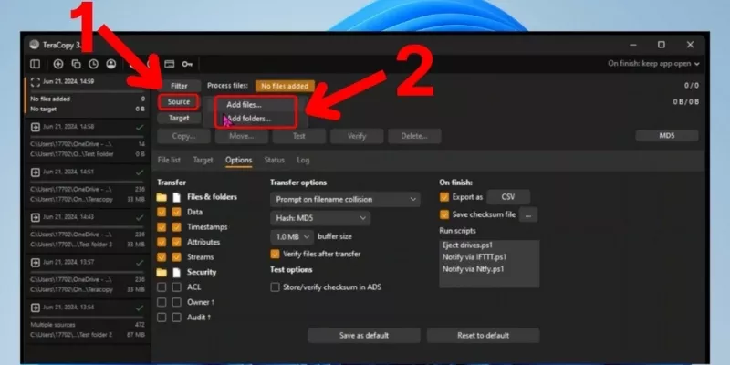Click the Filter button
730x365 pixels.
pos(179,86)
